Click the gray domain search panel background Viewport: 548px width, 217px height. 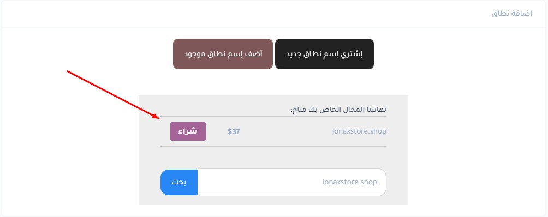click(273, 158)
